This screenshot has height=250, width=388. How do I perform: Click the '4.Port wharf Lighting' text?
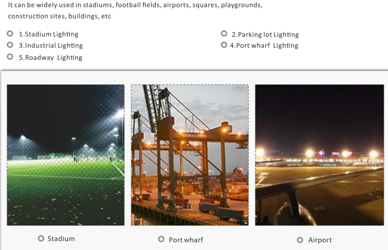click(264, 45)
